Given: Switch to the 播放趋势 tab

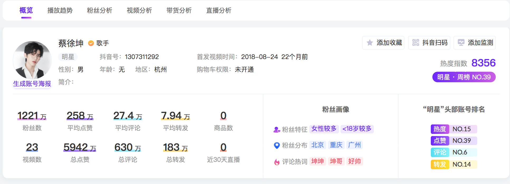Looking at the screenshot, I should pos(60,11).
